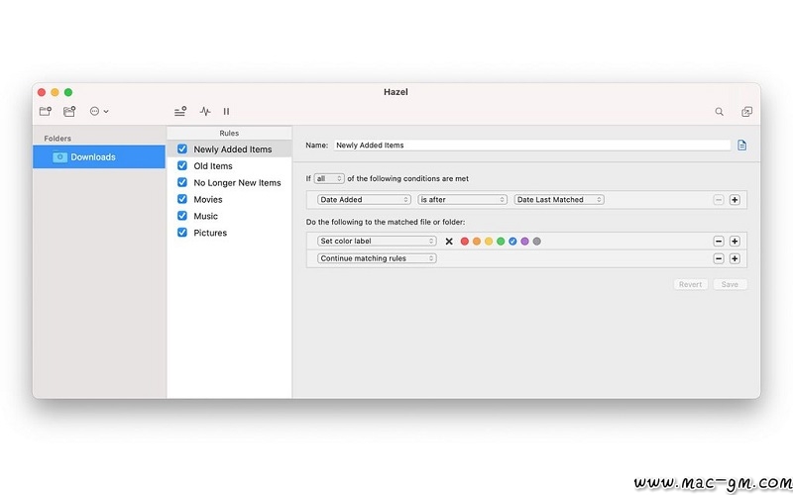Toggle the Pictures rule checkbox
This screenshot has width=793, height=495.
tap(182, 233)
